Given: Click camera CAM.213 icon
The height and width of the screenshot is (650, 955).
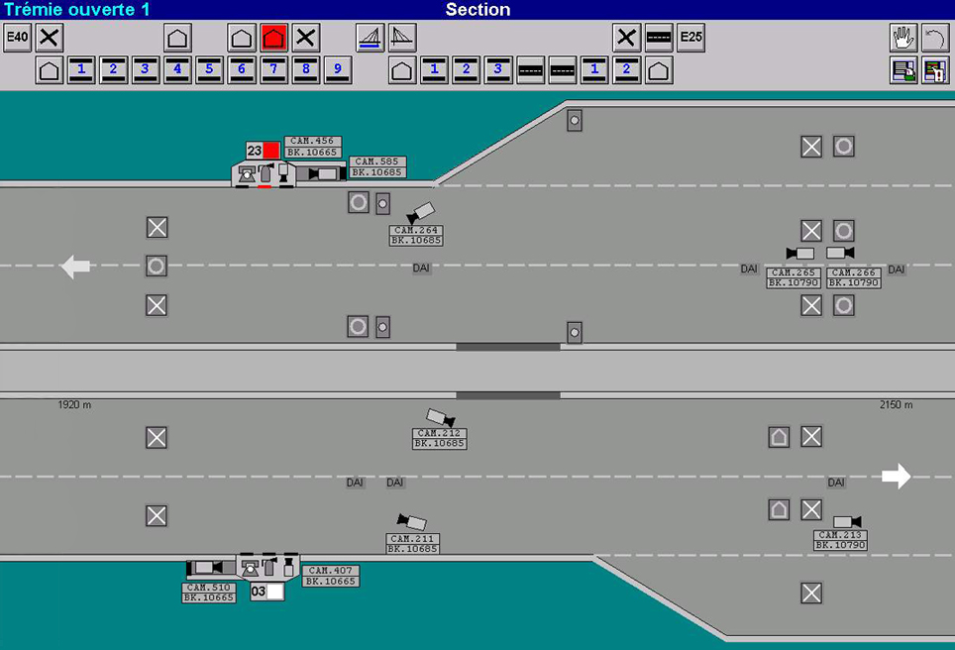Looking at the screenshot, I should (847, 521).
